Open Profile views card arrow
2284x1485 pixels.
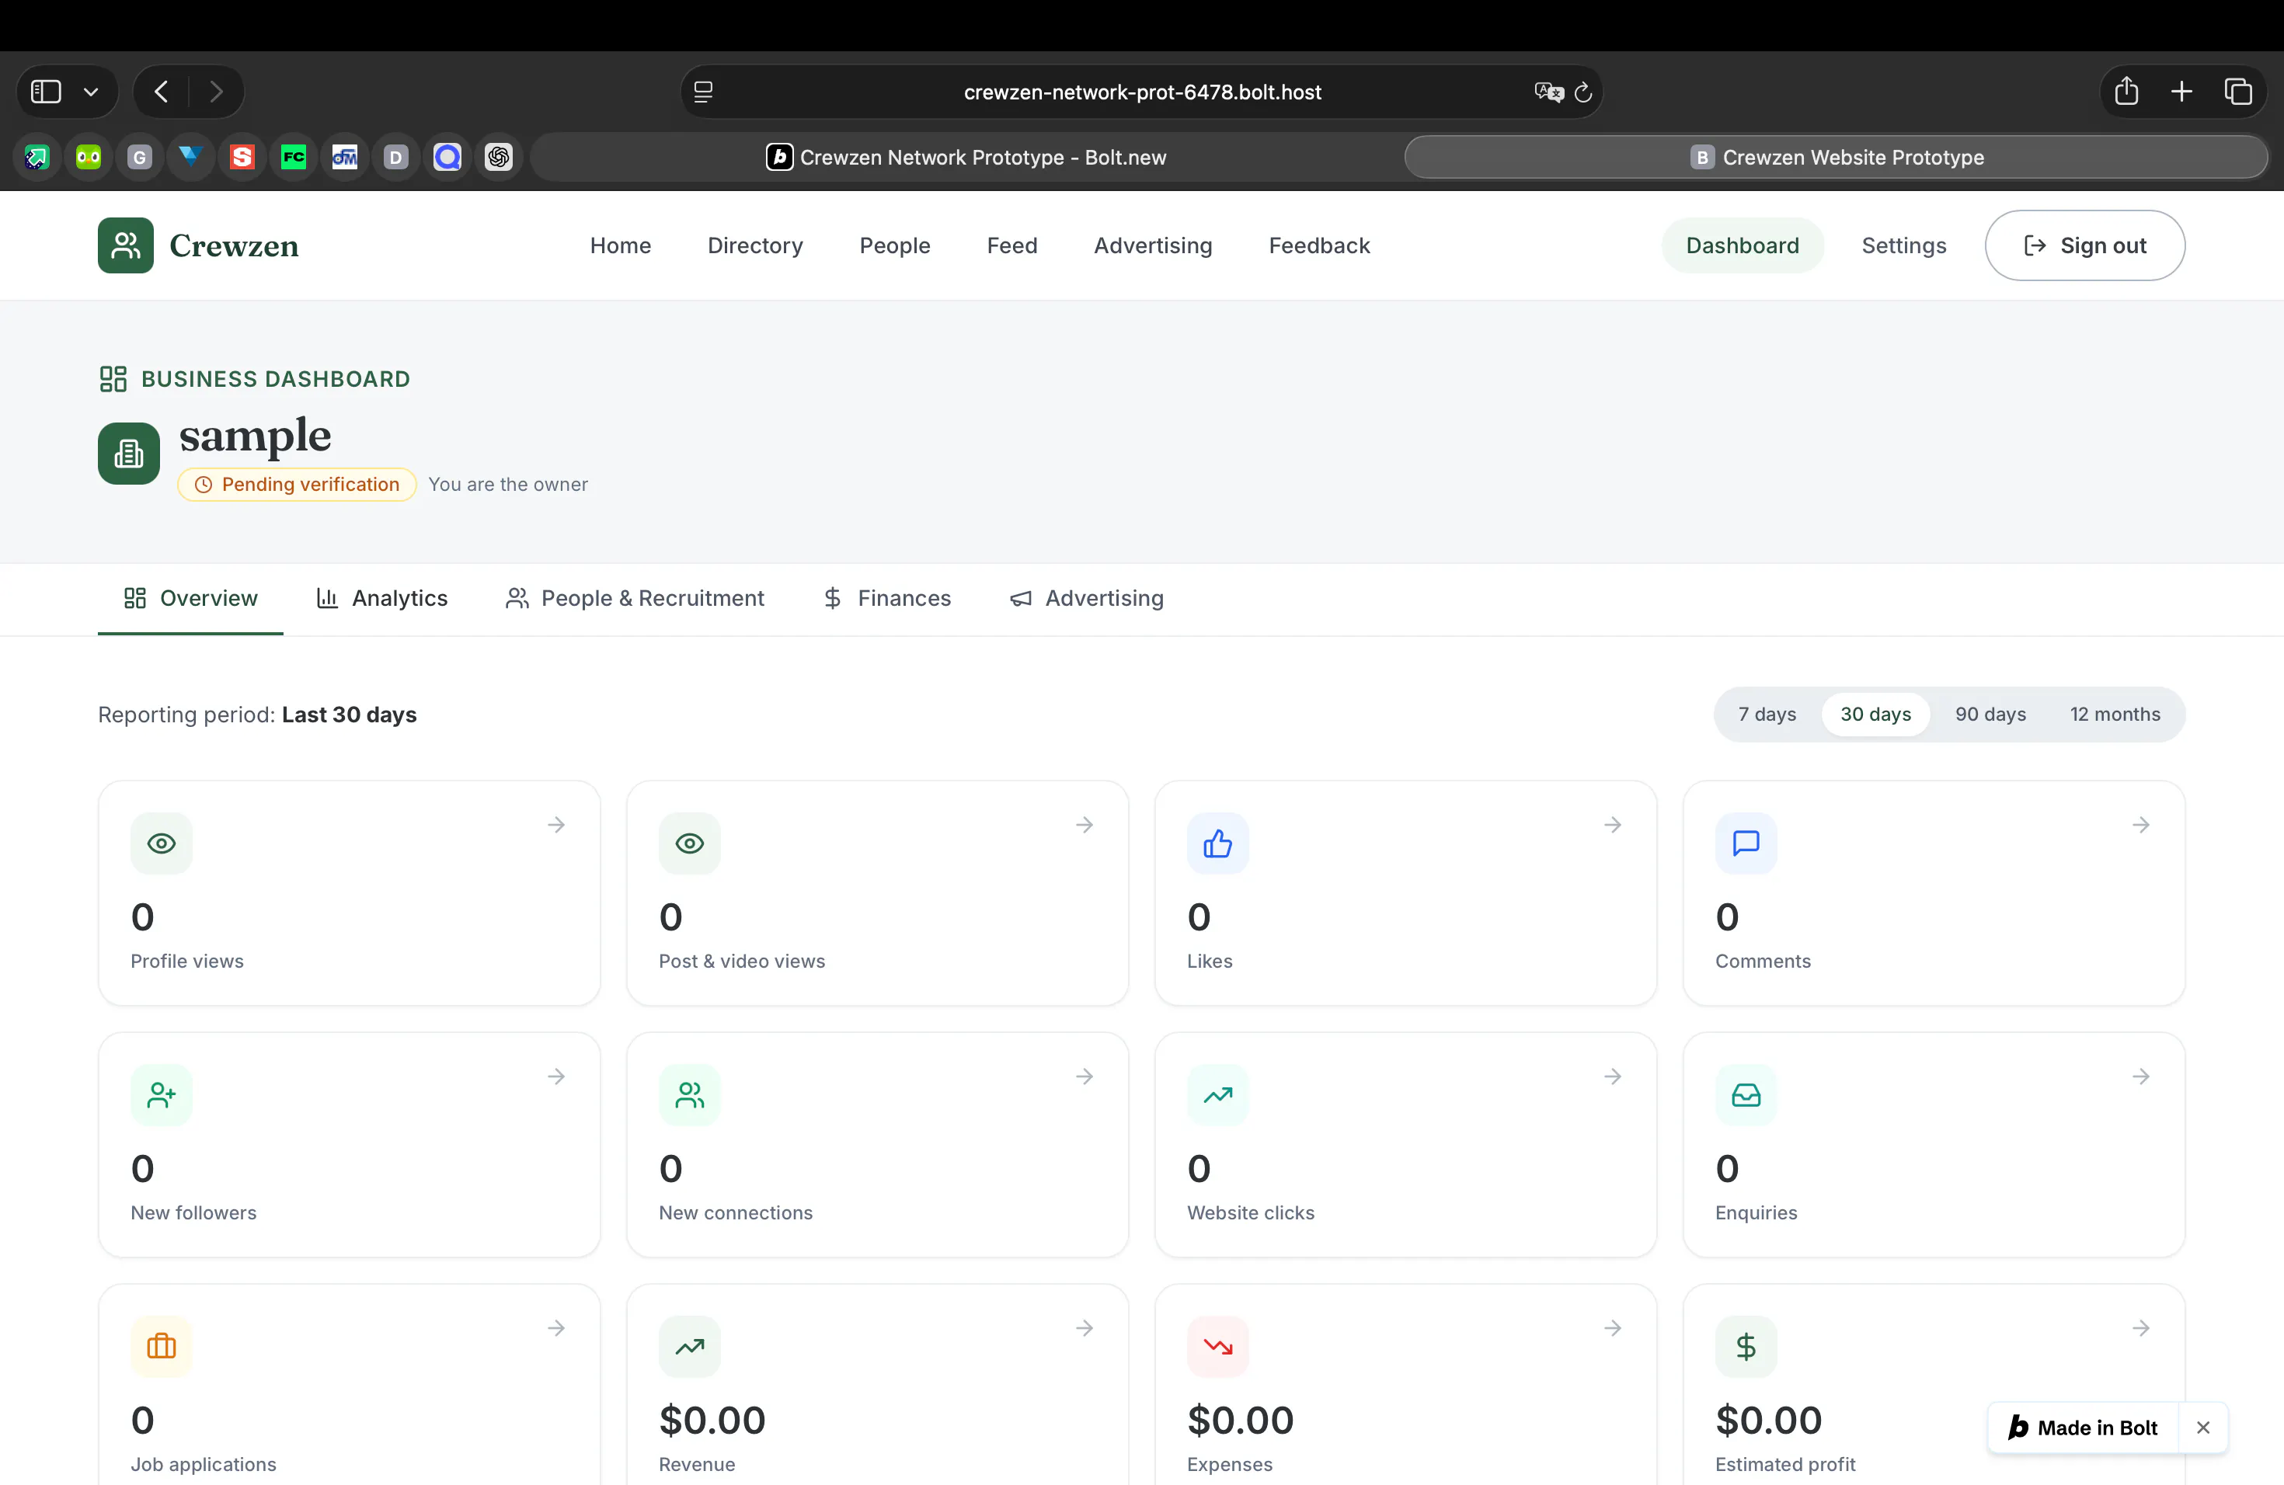(555, 824)
